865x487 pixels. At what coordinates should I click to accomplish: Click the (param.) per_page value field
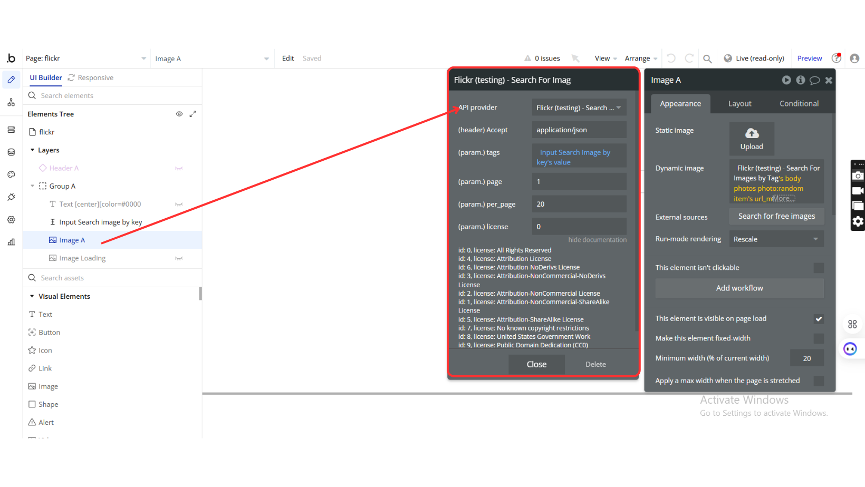click(579, 204)
